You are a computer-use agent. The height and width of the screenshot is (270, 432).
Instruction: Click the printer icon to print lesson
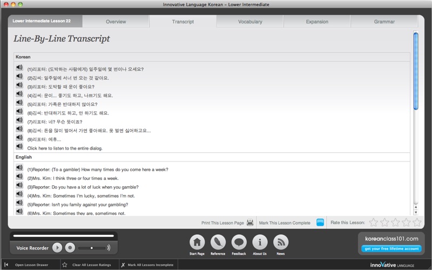tap(250, 222)
